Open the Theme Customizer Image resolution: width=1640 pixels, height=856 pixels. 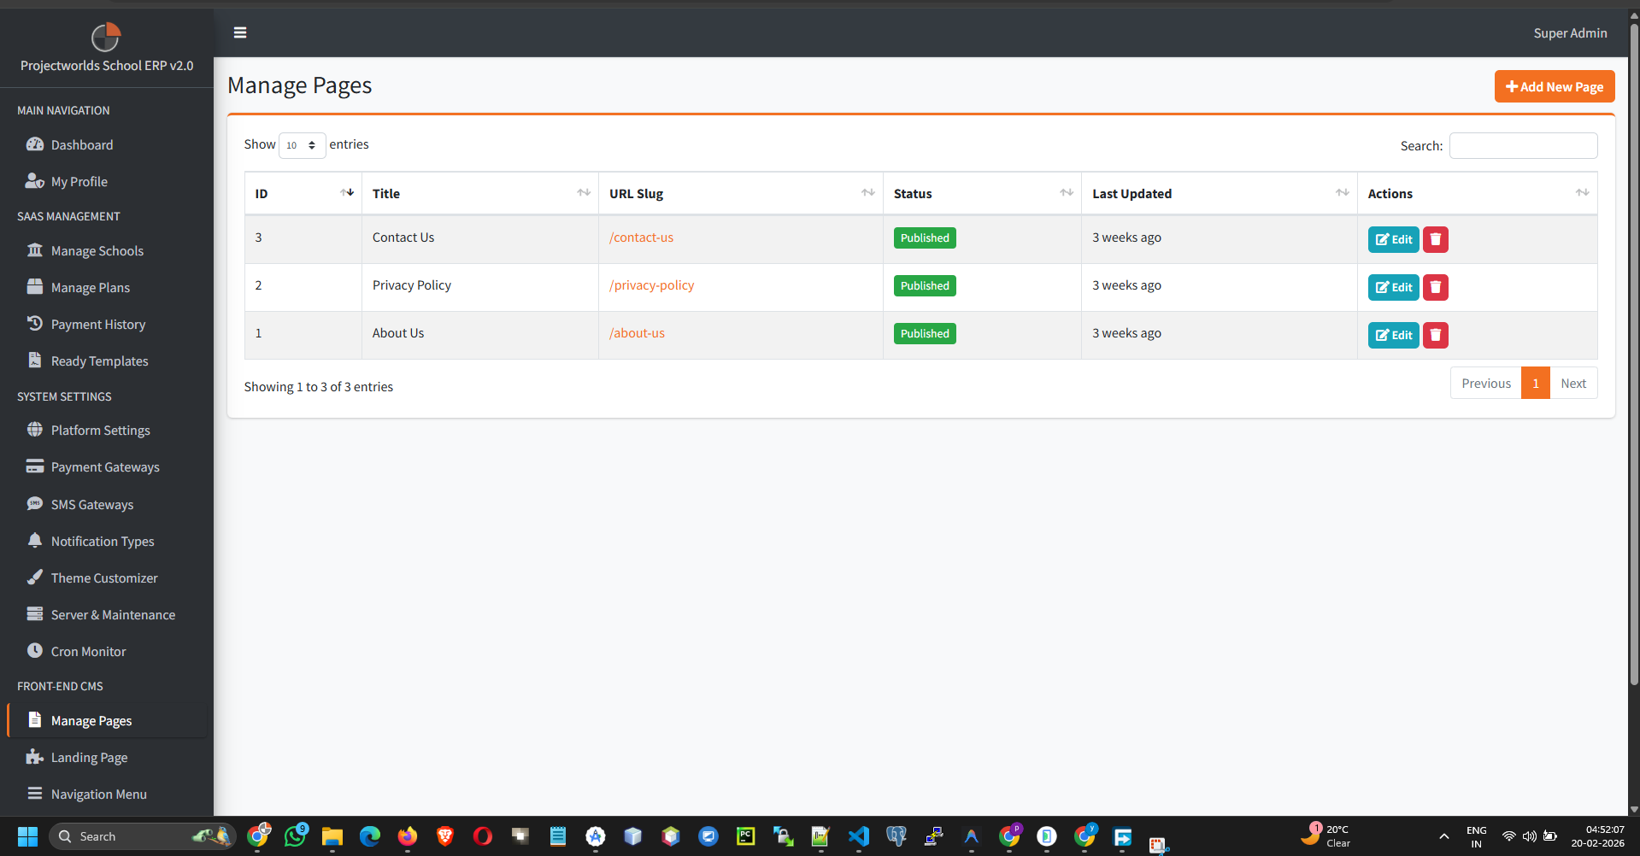coord(103,578)
